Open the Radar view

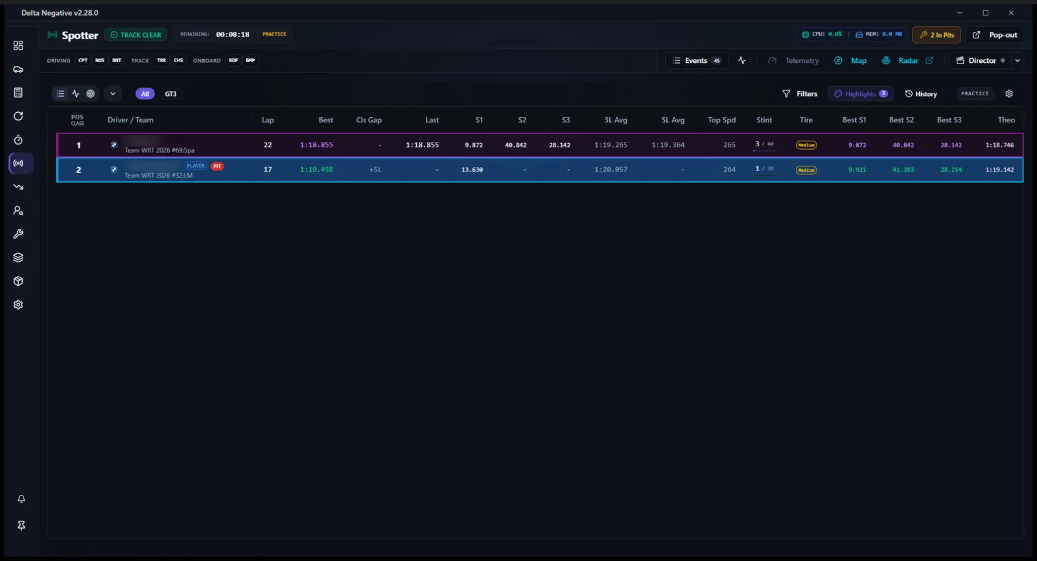(x=901, y=60)
